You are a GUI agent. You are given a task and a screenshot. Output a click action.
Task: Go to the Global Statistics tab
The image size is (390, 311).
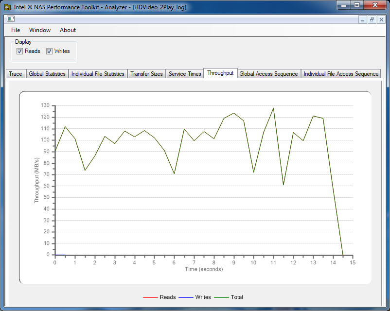pyautogui.click(x=47, y=74)
